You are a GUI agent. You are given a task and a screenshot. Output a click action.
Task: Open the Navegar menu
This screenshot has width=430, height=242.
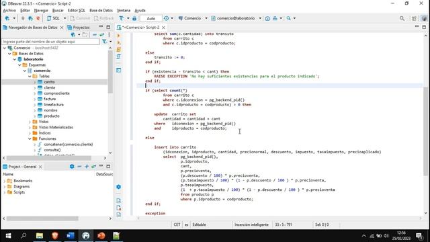[41, 11]
